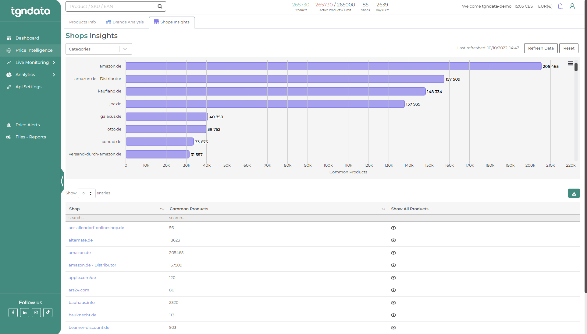
Task: Collapse the sidebar with the arrow handle
Action: (x=62, y=181)
